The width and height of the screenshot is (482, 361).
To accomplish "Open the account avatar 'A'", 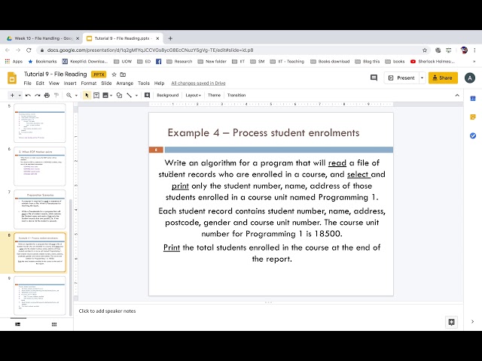I will click(x=470, y=78).
